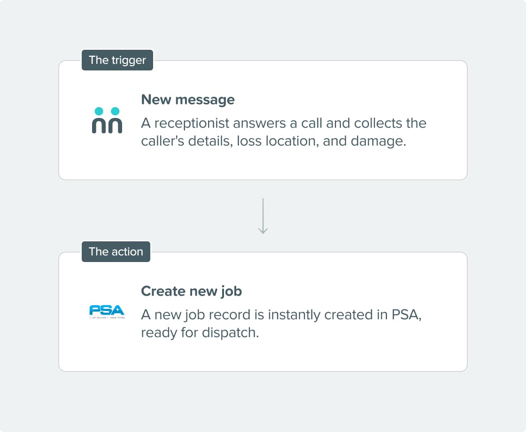The image size is (526, 432).
Task: Click the small tagline beneath the PSA logo
Action: point(107,318)
